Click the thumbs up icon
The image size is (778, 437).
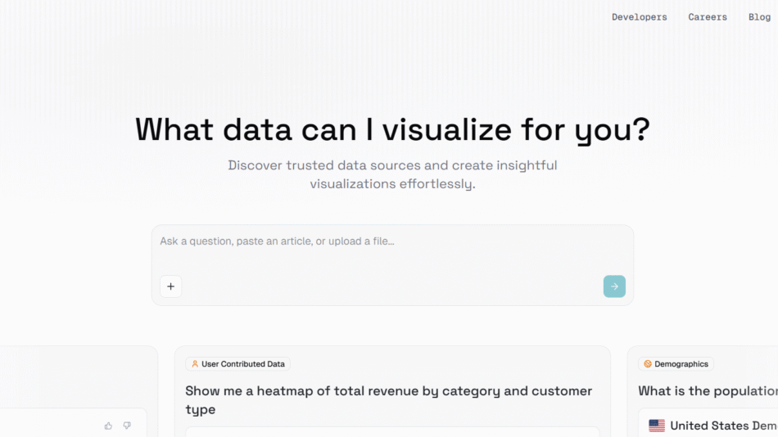tap(108, 426)
